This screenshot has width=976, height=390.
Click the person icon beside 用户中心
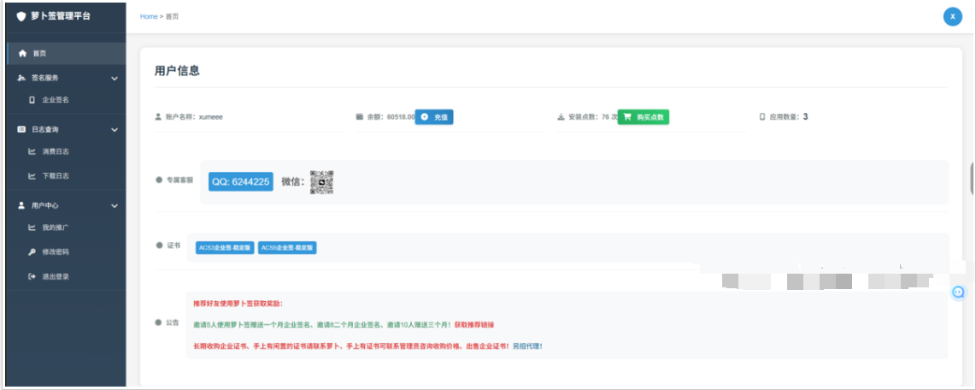[21, 205]
